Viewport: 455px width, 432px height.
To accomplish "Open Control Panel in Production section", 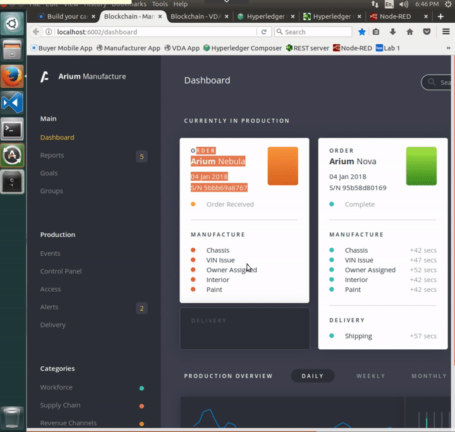I will tap(61, 272).
